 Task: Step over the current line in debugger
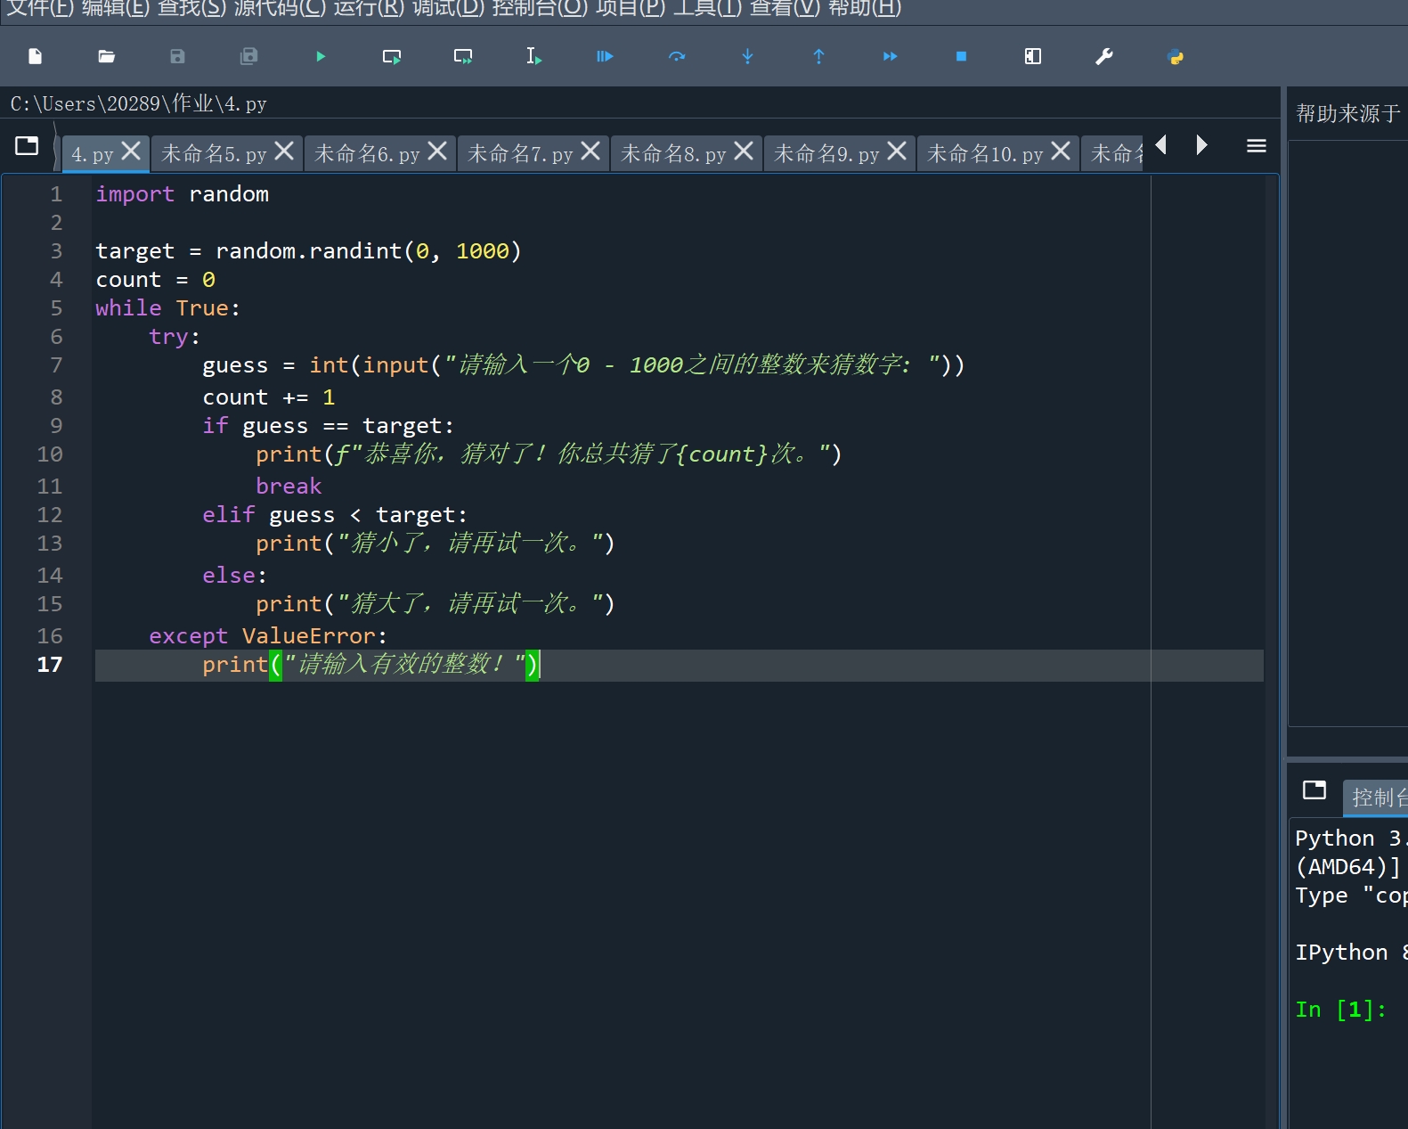click(x=677, y=56)
